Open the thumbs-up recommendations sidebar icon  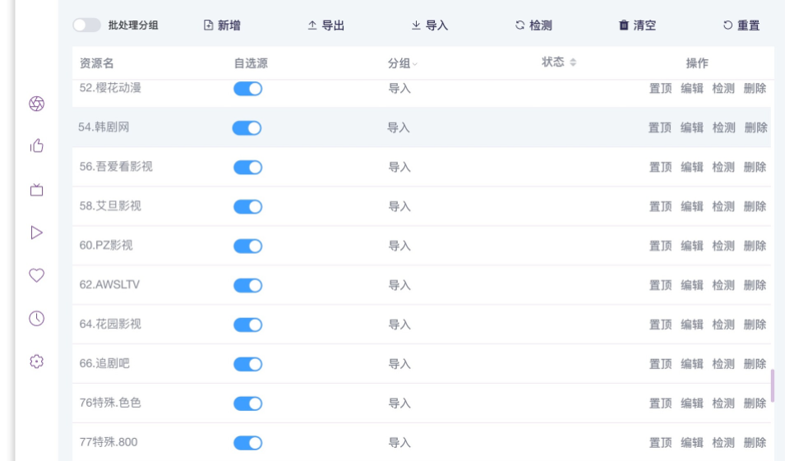(36, 146)
